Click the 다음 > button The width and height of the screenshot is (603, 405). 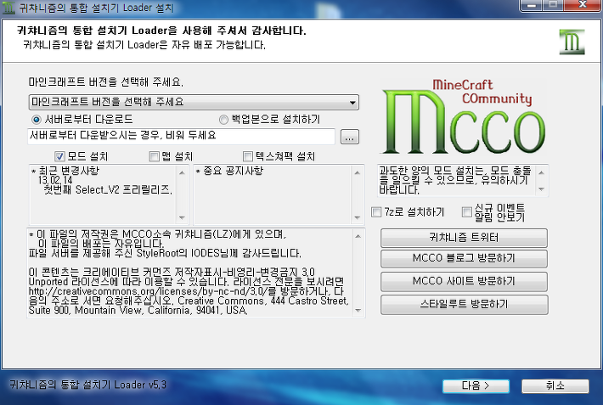476,385
